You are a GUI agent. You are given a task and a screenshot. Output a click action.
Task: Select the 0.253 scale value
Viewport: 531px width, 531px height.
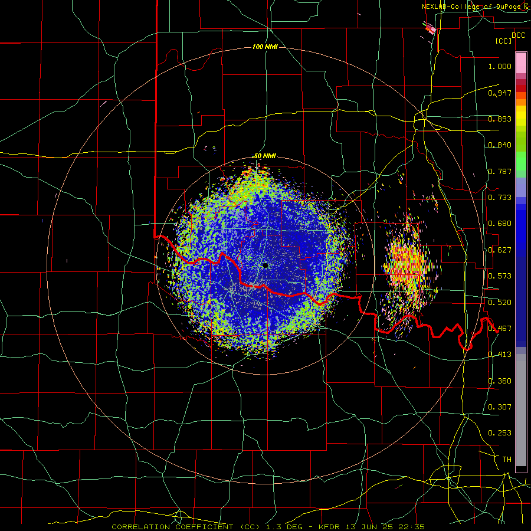coord(500,433)
